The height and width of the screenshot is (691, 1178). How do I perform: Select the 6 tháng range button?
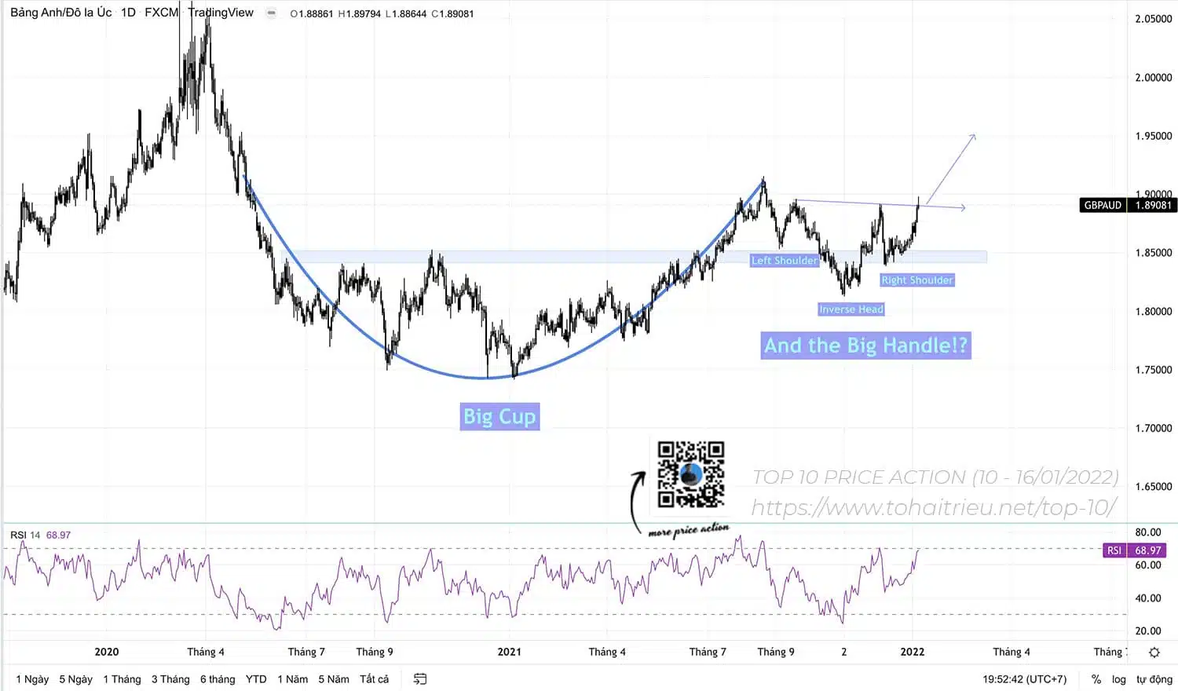coord(217,678)
